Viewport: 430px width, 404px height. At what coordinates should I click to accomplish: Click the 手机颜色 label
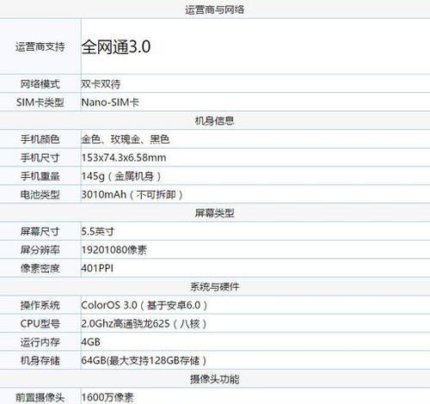click(40, 139)
